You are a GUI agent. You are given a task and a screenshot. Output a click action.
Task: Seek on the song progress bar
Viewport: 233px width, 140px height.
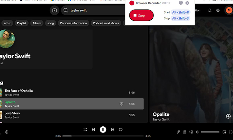tap(103, 136)
